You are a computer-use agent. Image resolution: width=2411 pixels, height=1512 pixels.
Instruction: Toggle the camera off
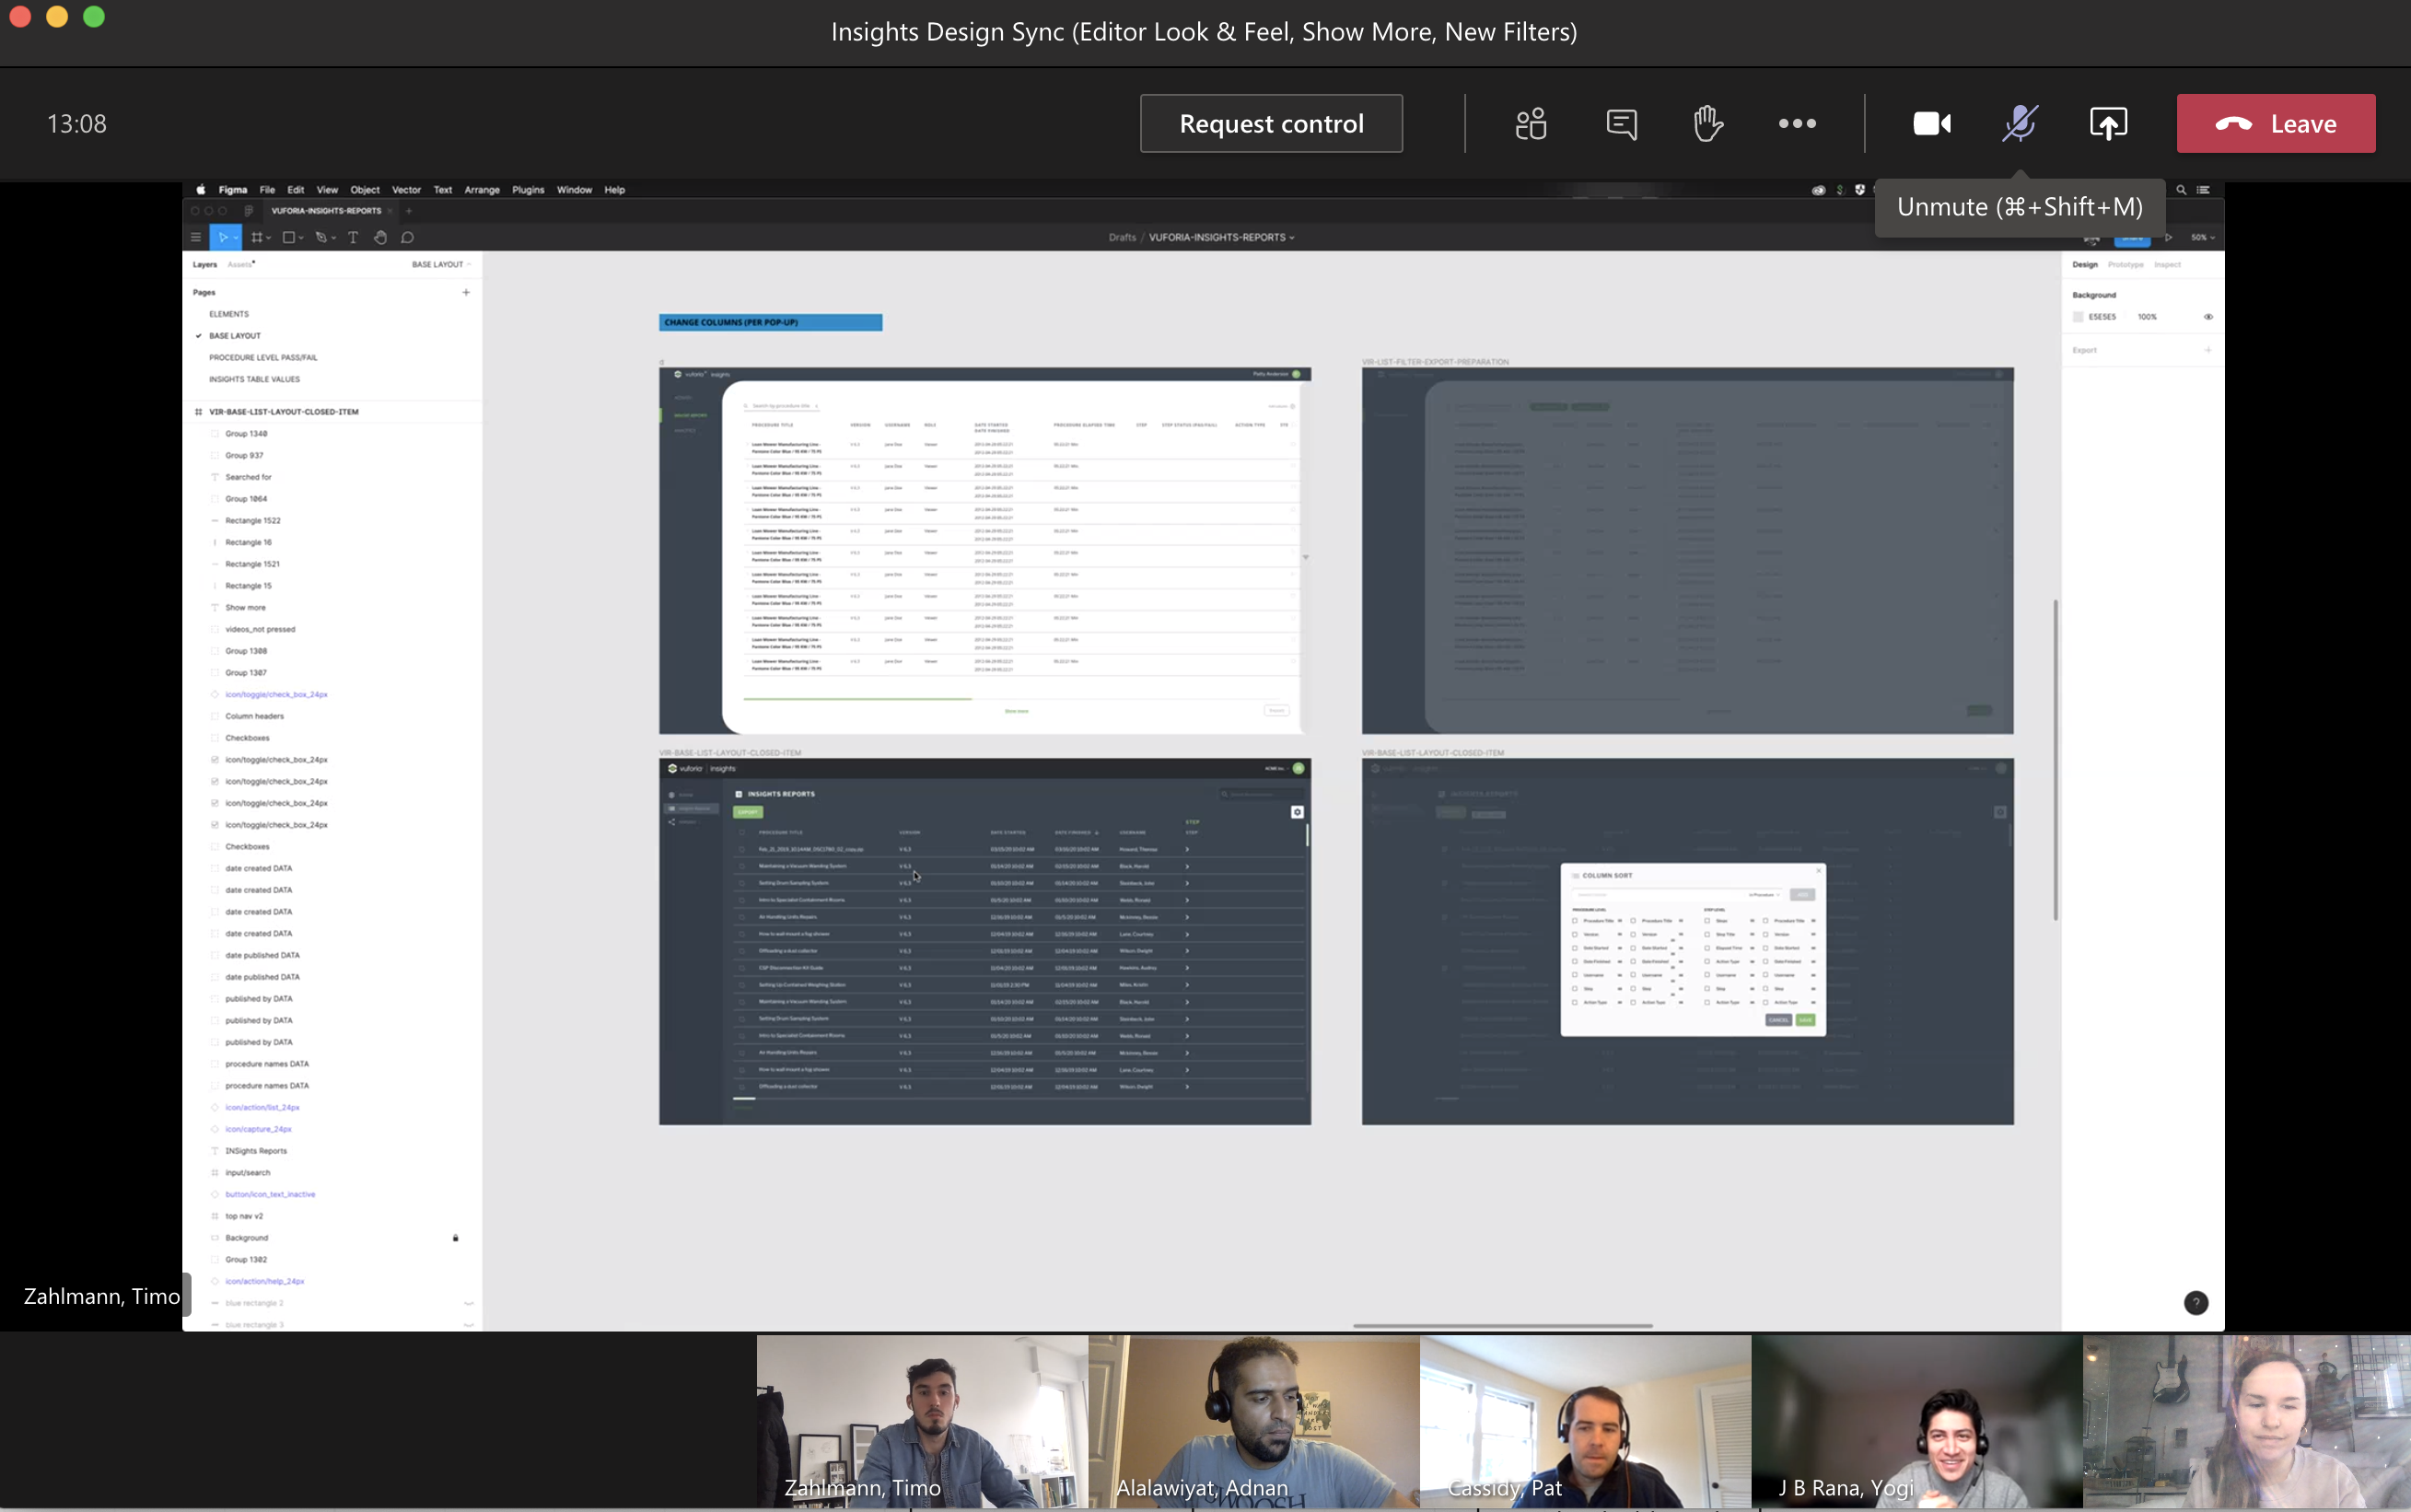coord(1931,124)
